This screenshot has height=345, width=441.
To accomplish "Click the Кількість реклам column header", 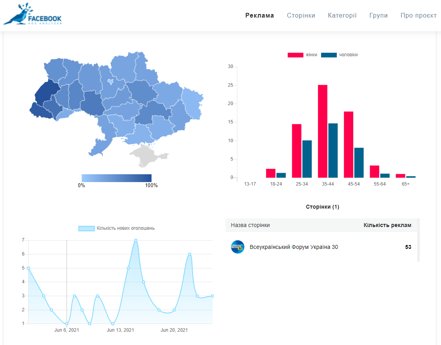I will (387, 225).
